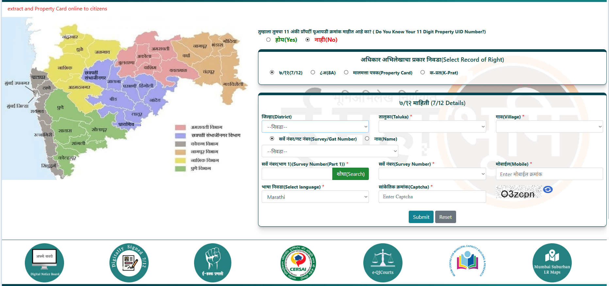Open the Select language dropdown

click(x=315, y=197)
